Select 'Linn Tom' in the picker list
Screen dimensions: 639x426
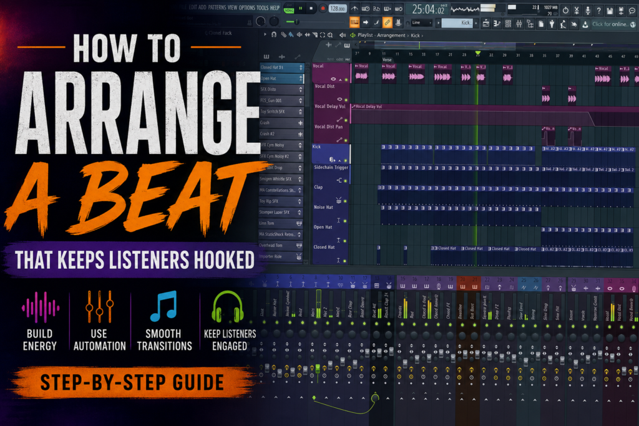(x=281, y=223)
